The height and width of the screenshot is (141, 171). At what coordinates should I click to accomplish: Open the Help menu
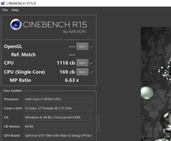coord(15,10)
